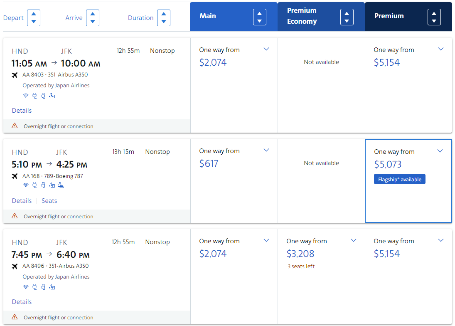Sort flights by Depart time
The image size is (455, 326).
click(34, 18)
